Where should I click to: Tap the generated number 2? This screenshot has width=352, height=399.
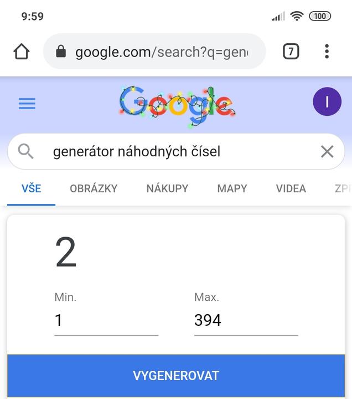click(66, 253)
